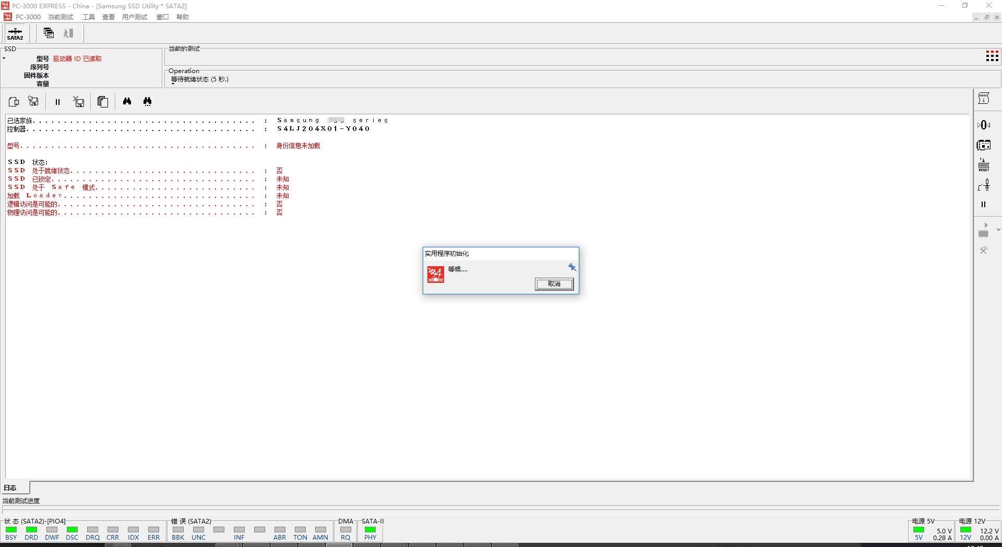Open the 用户测试 menu

click(x=135, y=17)
